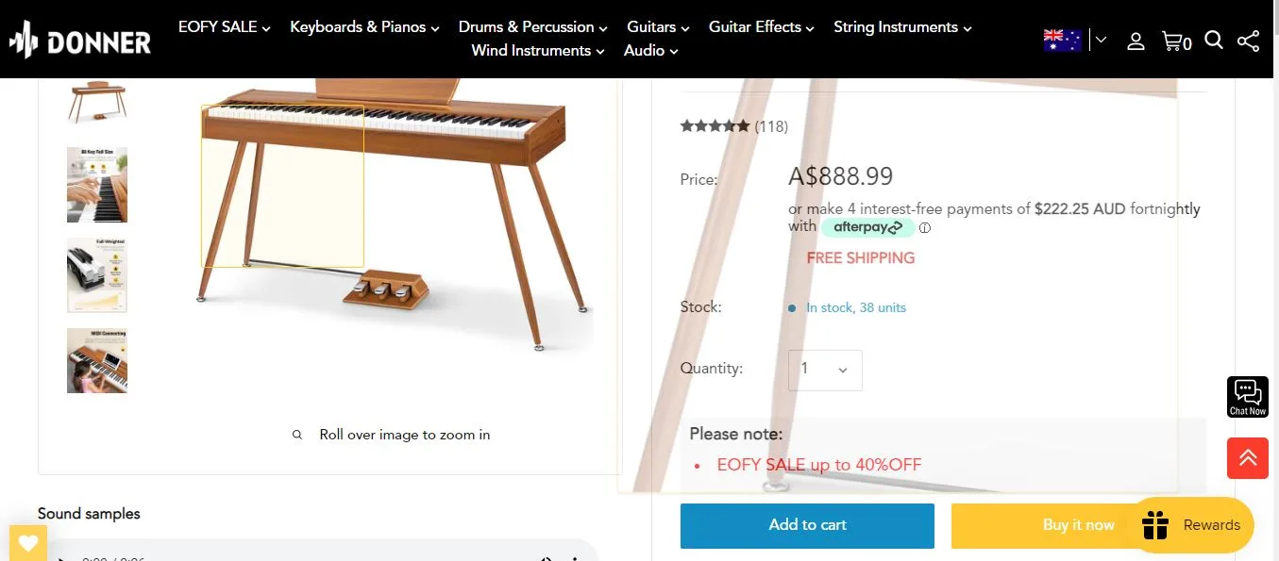Click the Donner logo
1279x561 pixels.
(x=80, y=40)
